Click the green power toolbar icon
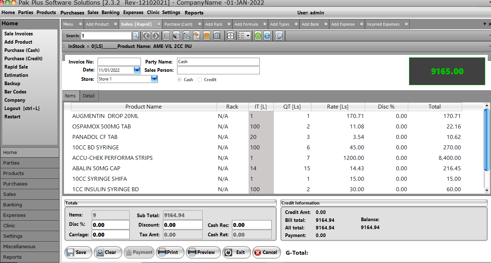491x263 pixels. pyautogui.click(x=258, y=36)
